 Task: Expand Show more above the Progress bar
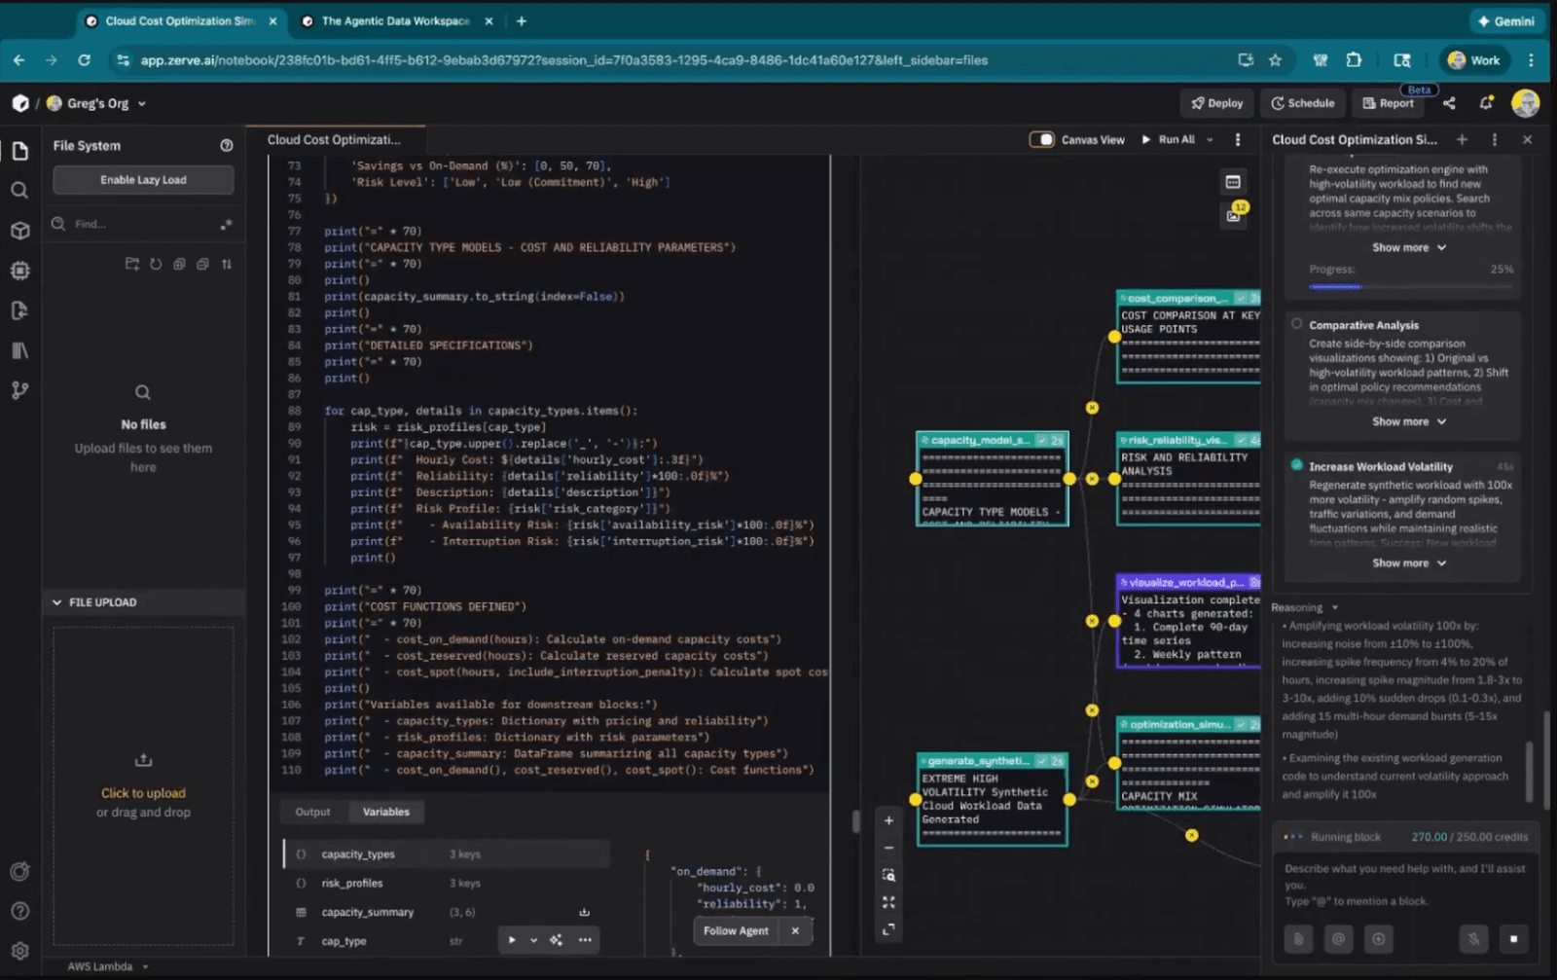pos(1409,247)
